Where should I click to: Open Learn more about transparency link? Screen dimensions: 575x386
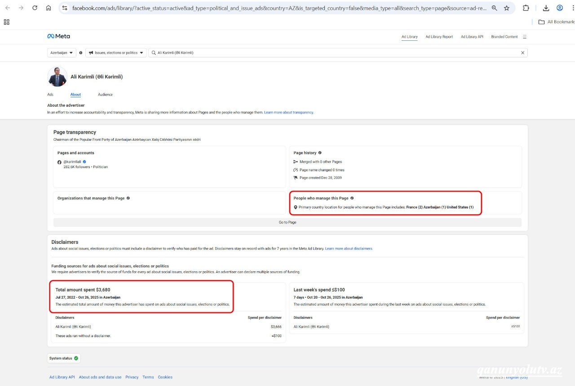(x=289, y=113)
